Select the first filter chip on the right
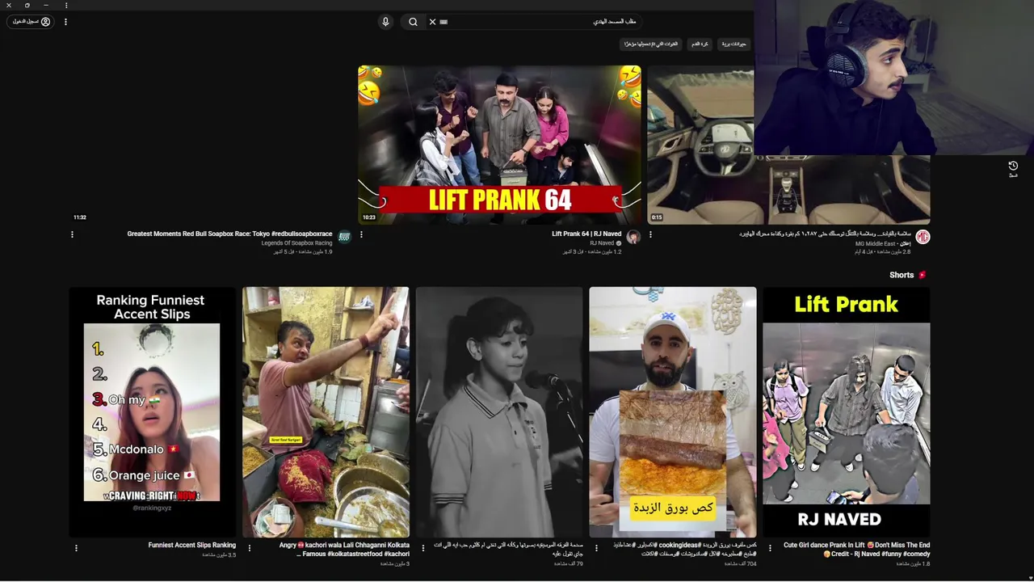This screenshot has height=582, width=1034. point(734,44)
